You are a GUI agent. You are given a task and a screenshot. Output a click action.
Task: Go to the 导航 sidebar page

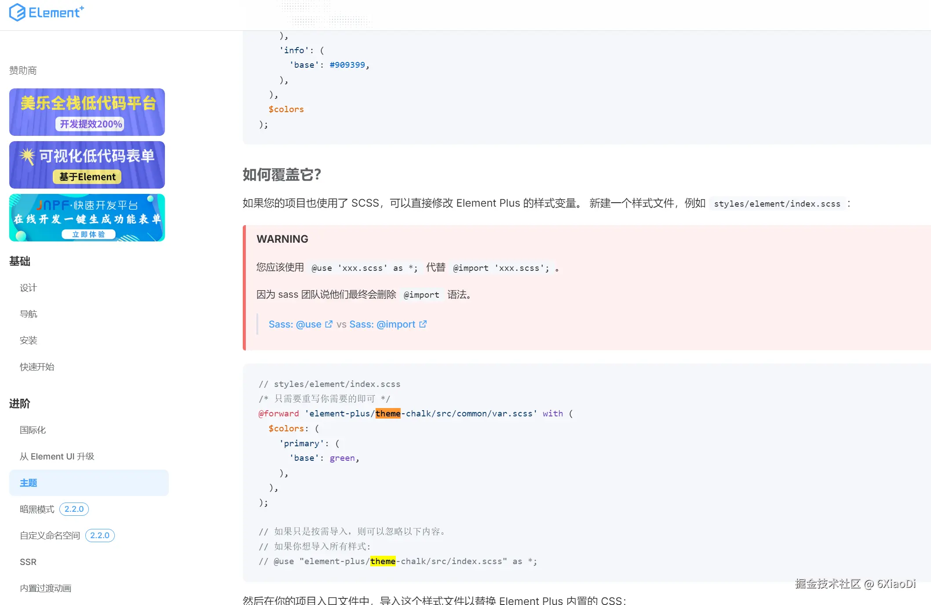tap(28, 314)
